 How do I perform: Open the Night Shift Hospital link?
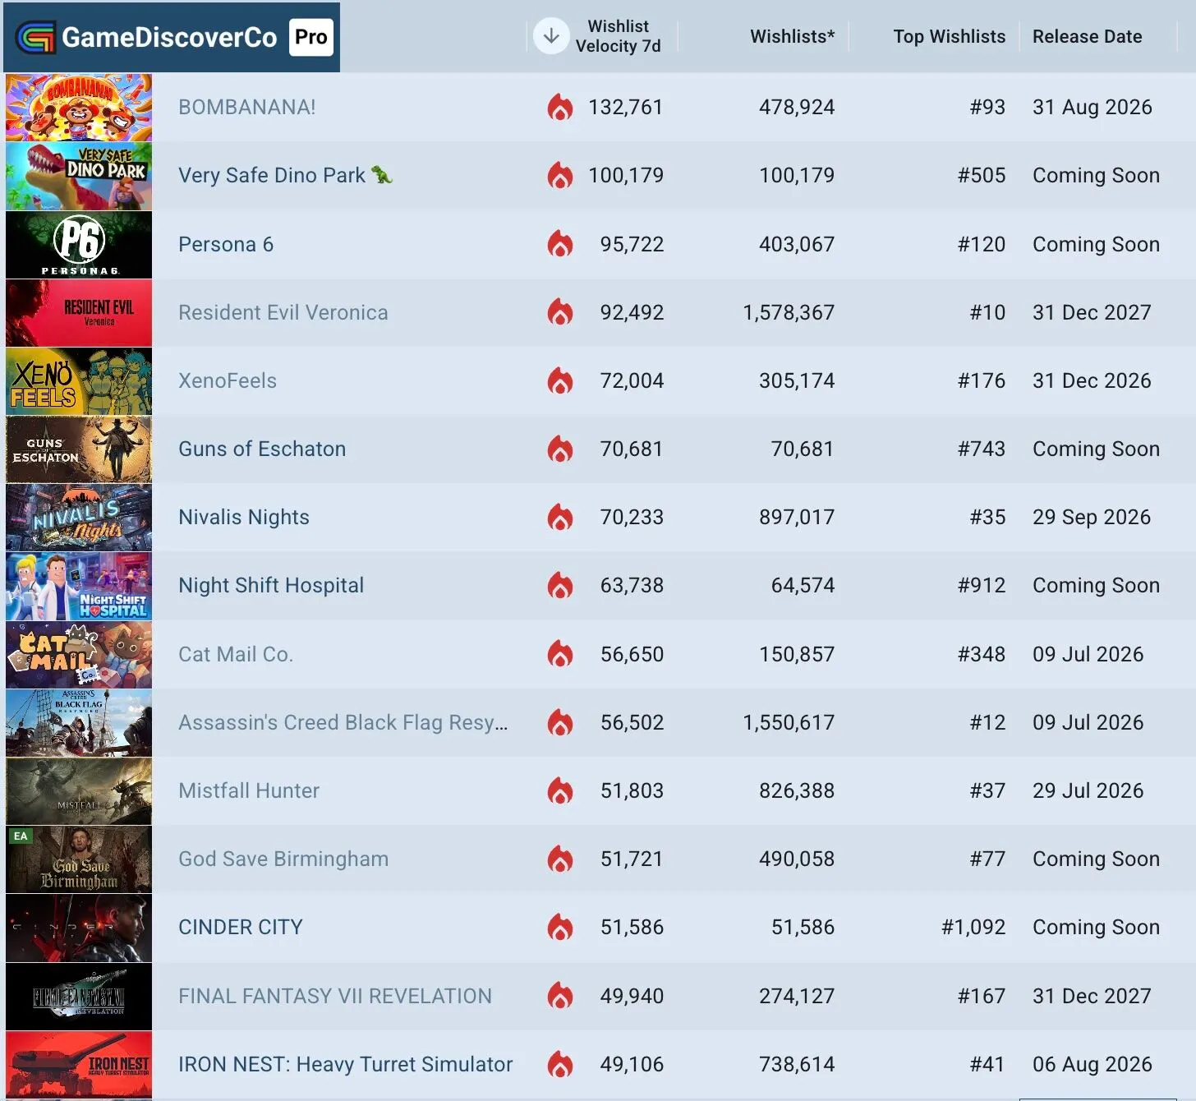[271, 585]
